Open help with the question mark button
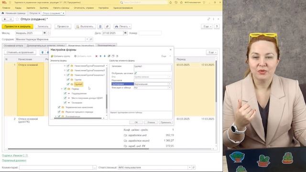This screenshot has width=306, height=172. [x=217, y=27]
